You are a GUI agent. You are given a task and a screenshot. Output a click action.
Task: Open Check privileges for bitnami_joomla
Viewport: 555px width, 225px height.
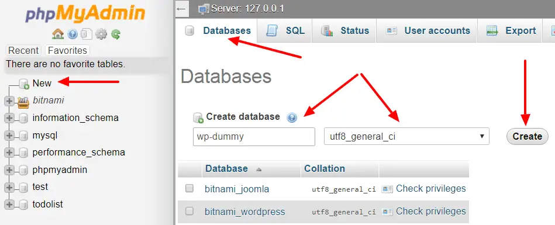tap(431, 189)
